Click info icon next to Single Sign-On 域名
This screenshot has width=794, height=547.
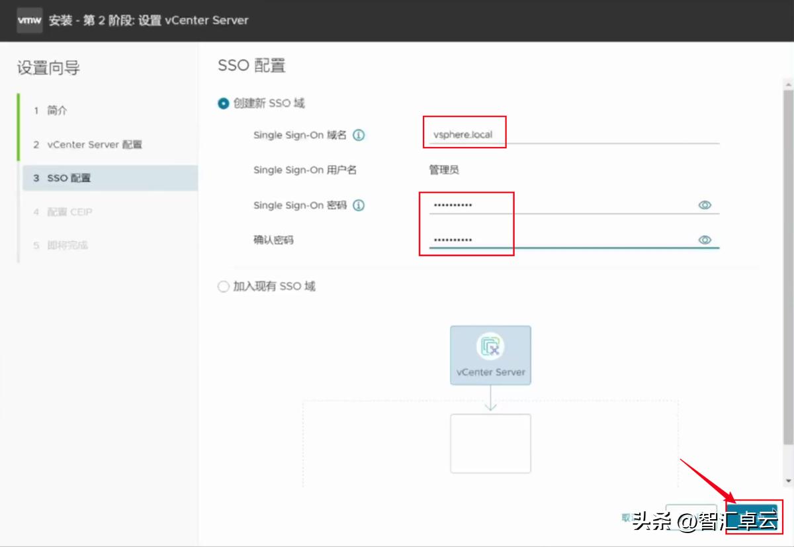pos(359,135)
